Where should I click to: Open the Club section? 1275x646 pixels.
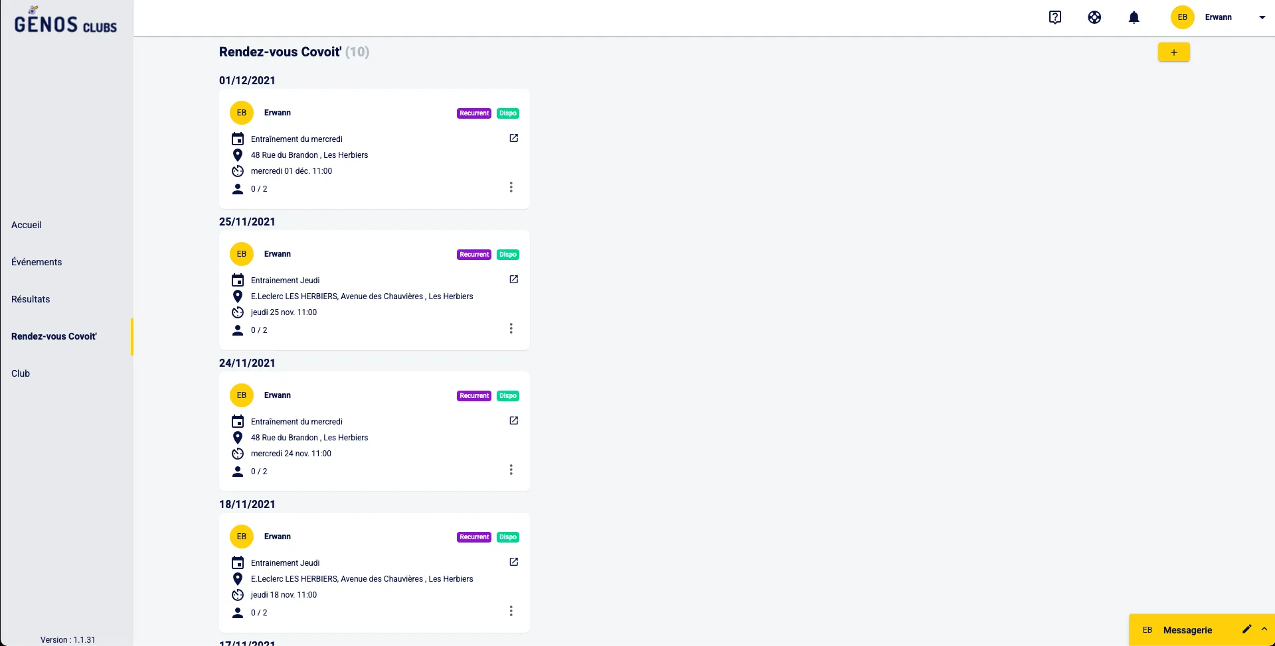point(21,373)
